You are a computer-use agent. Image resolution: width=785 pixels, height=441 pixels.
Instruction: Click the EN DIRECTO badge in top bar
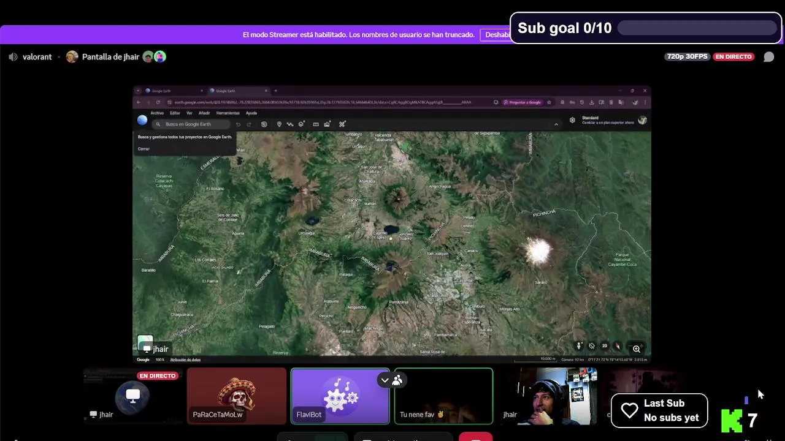pyautogui.click(x=733, y=56)
